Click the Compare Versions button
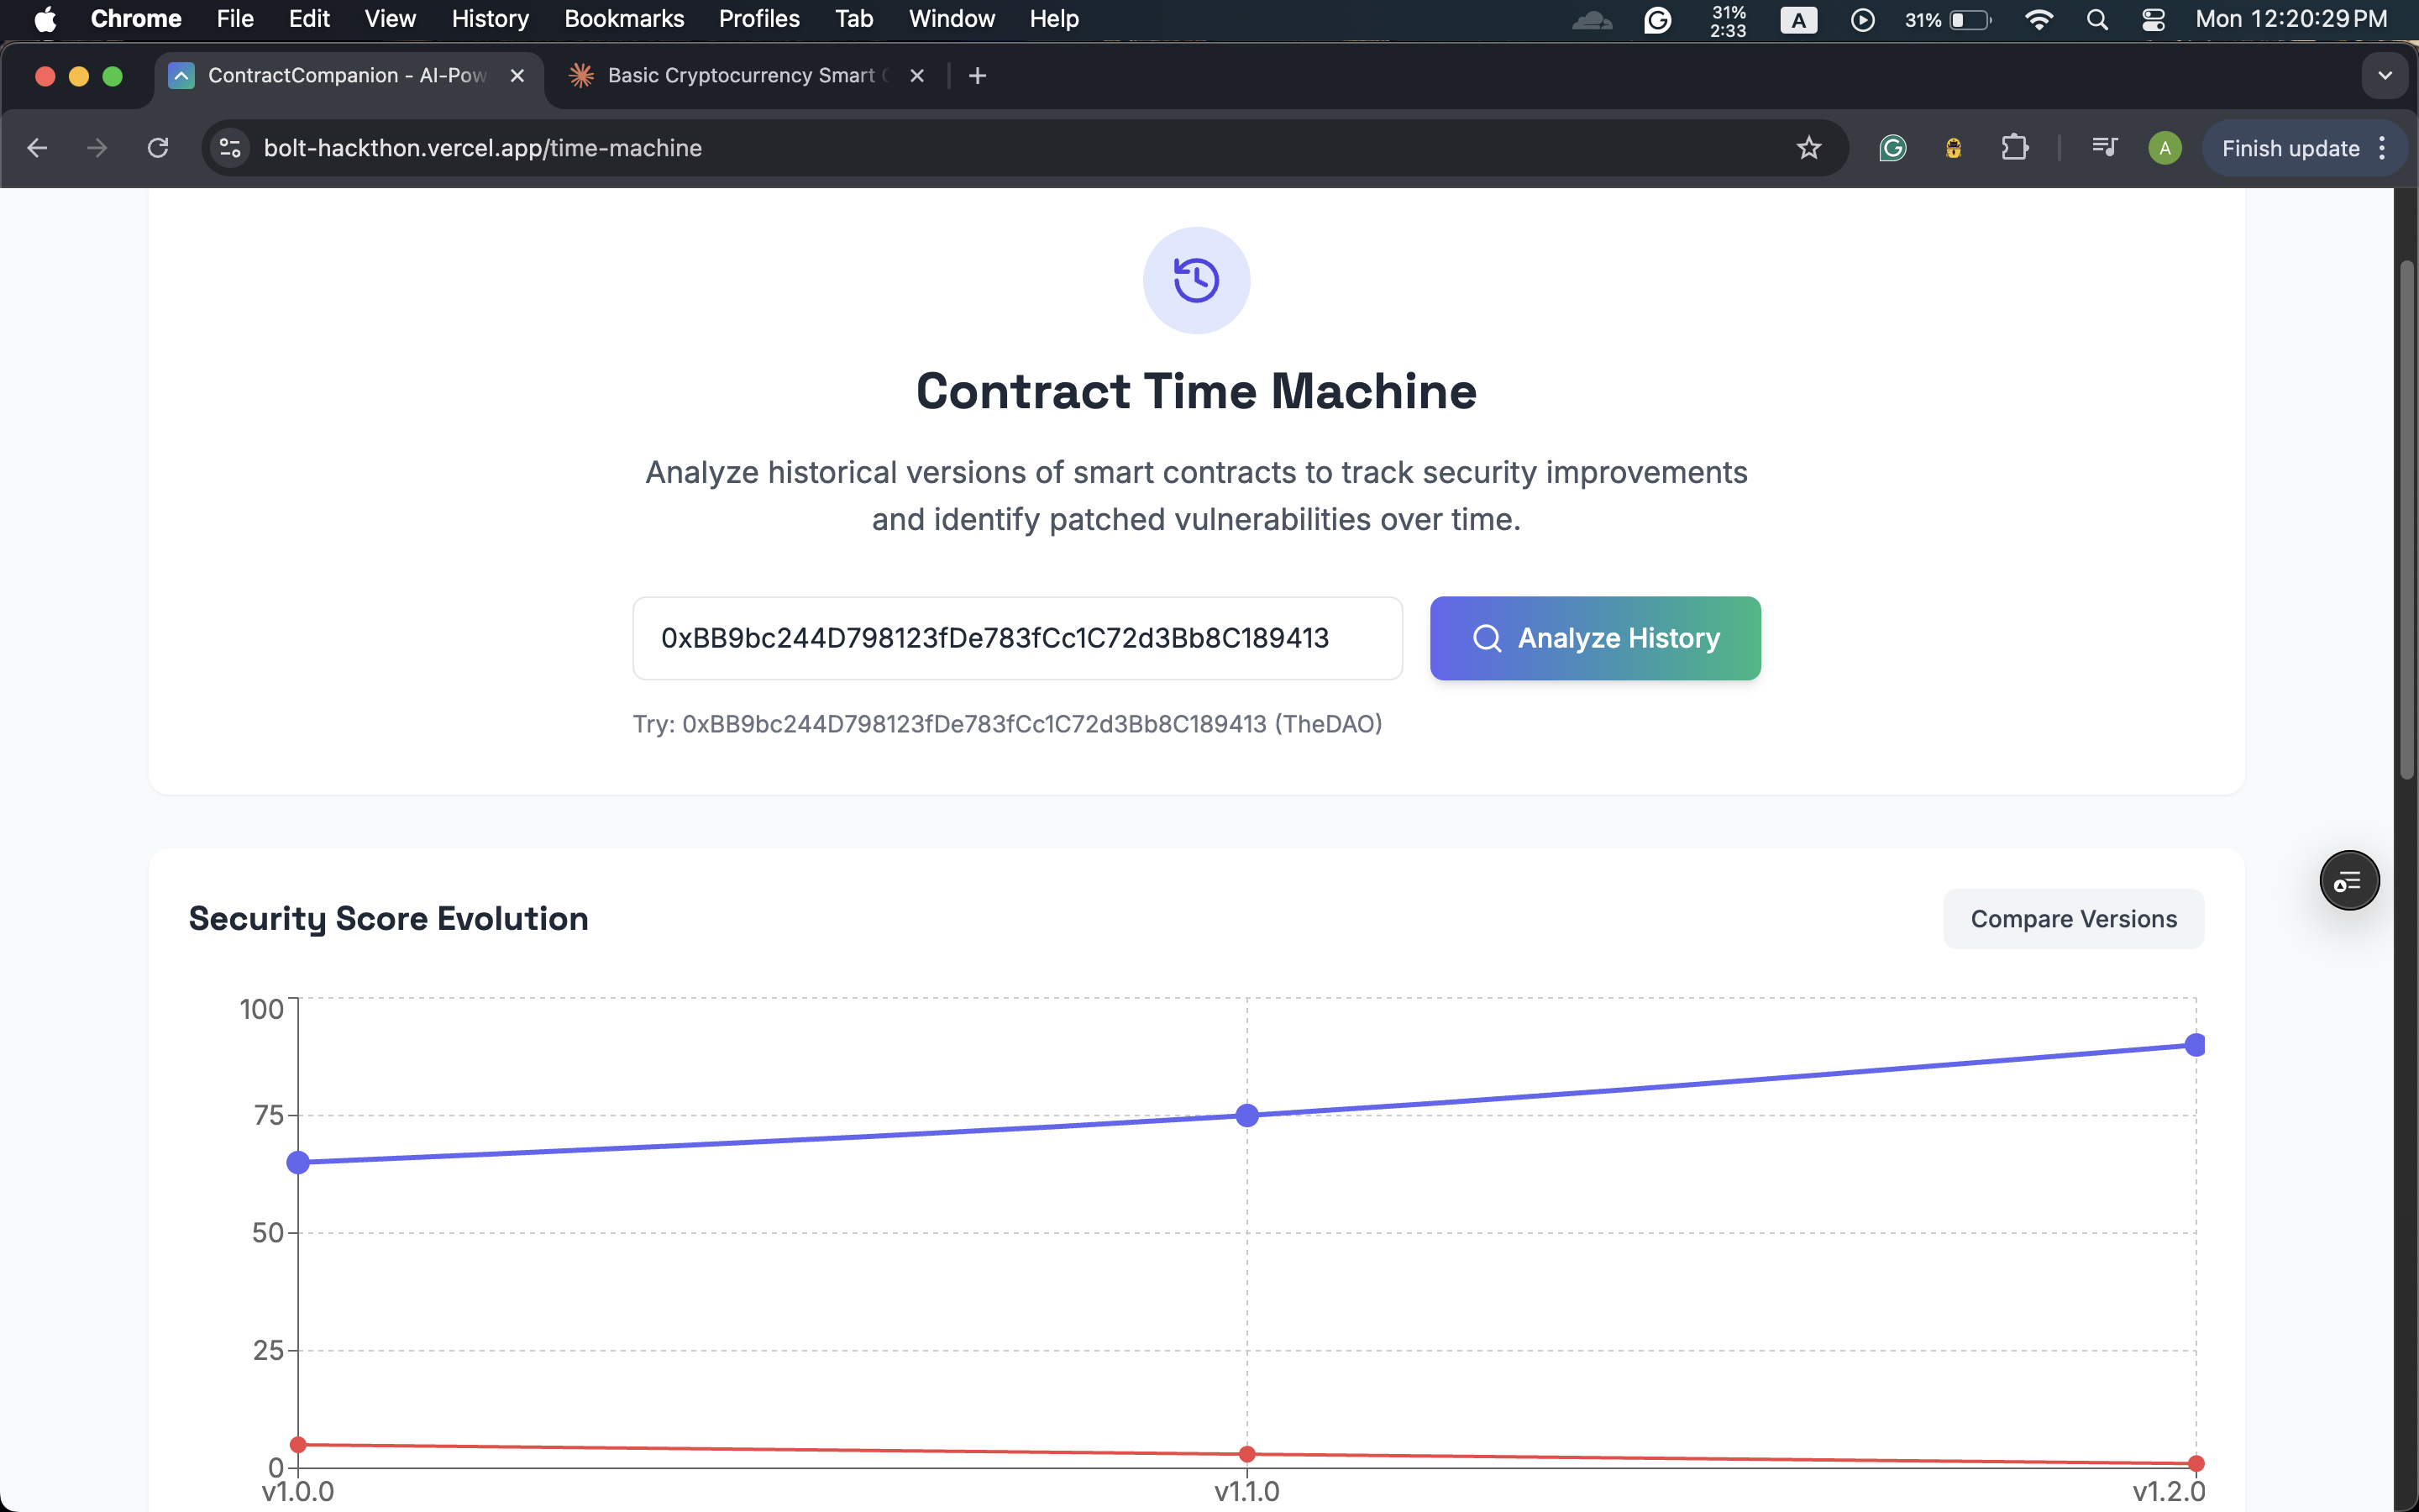 point(2073,918)
